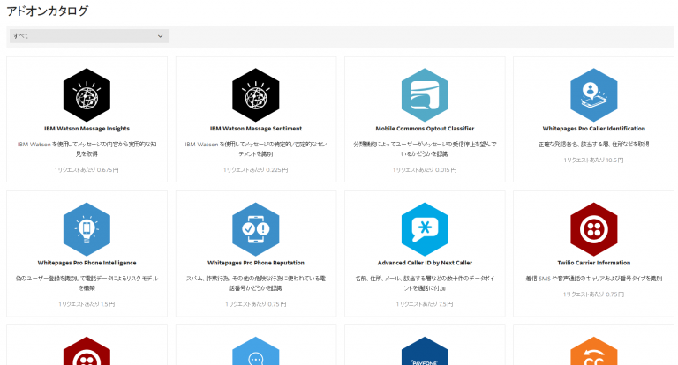The width and height of the screenshot is (678, 365).
Task: Click the Whitepages Pro Caller Identification icon
Action: point(593,95)
